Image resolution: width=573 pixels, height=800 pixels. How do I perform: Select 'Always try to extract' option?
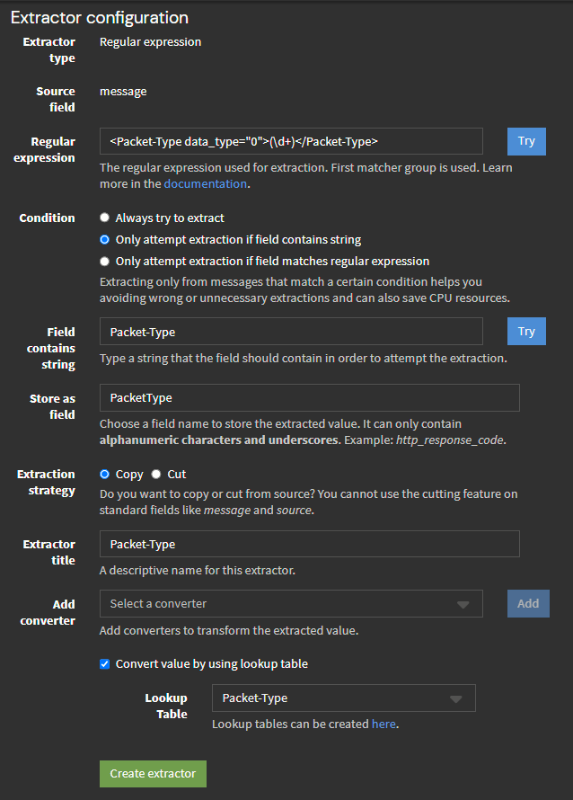(x=105, y=218)
